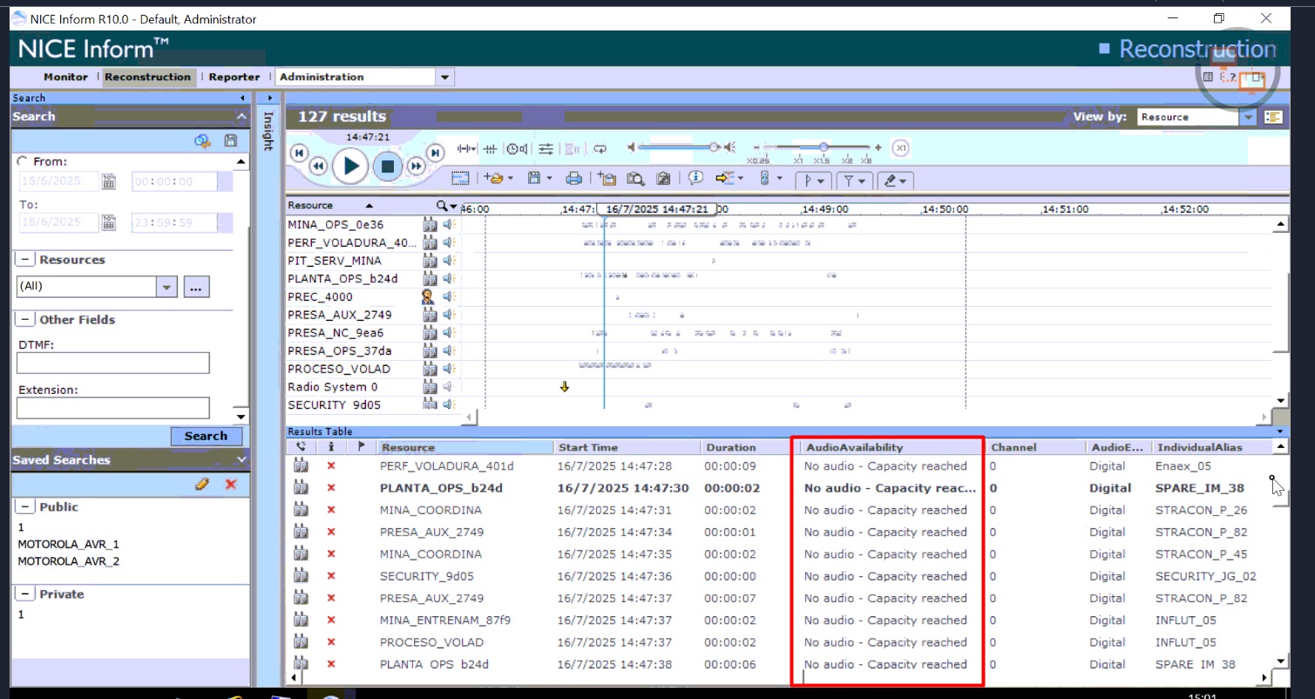1315x699 pixels.
Task: Collapse the Public saved searches group
Action: [x=25, y=506]
